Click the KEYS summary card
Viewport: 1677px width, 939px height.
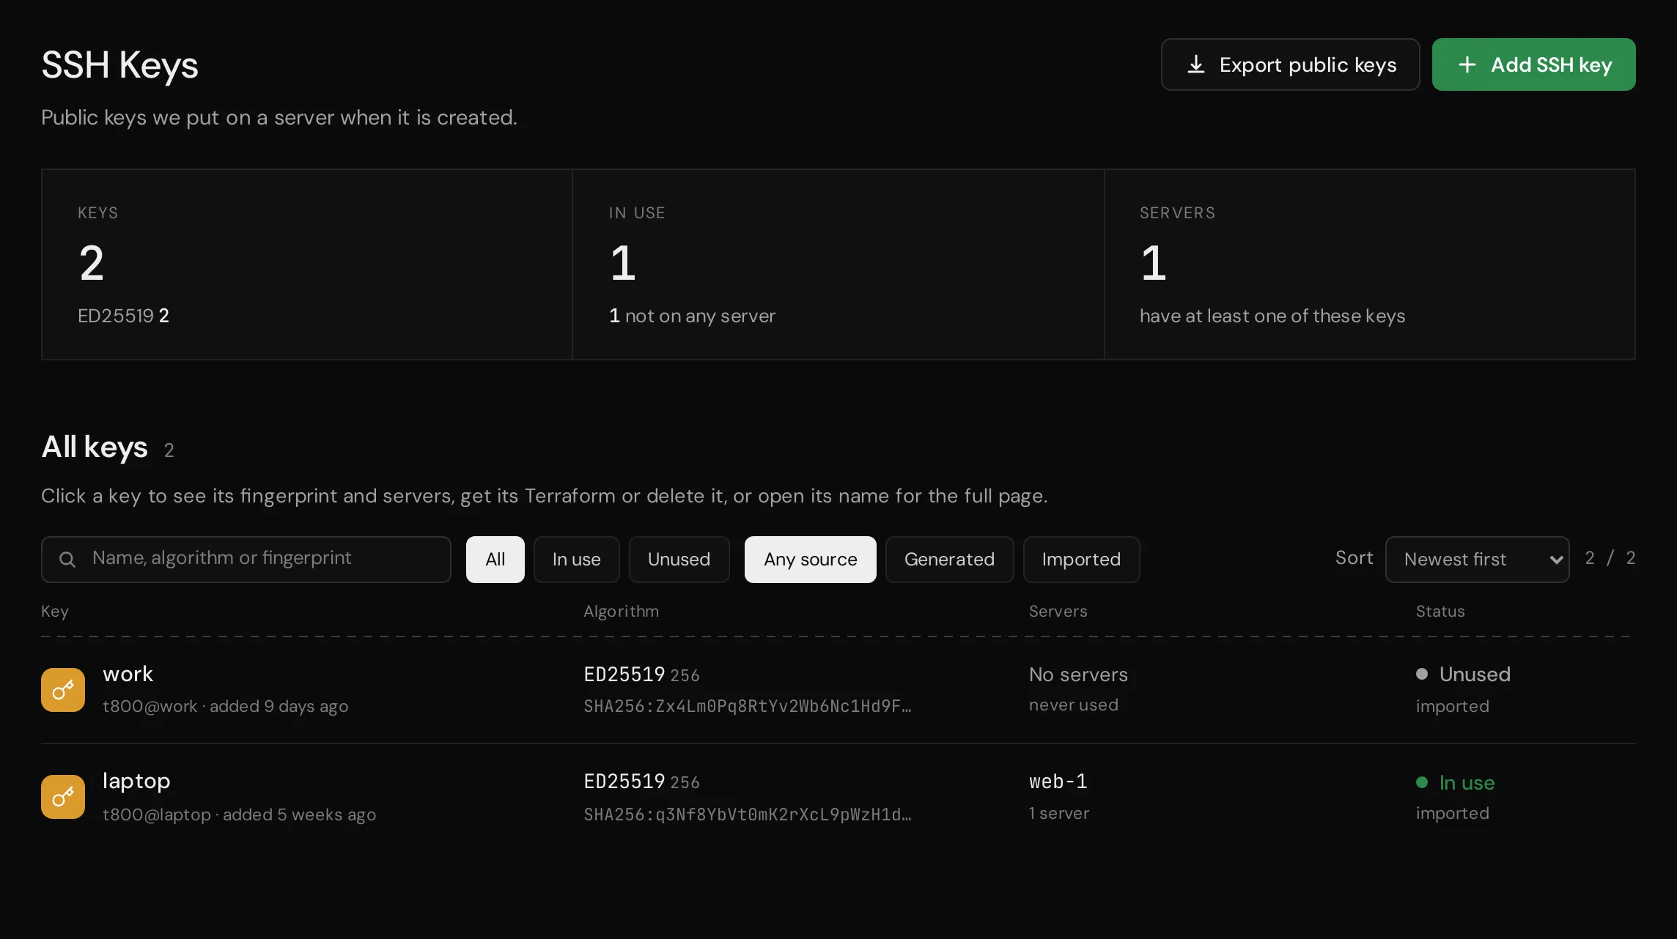click(307, 264)
